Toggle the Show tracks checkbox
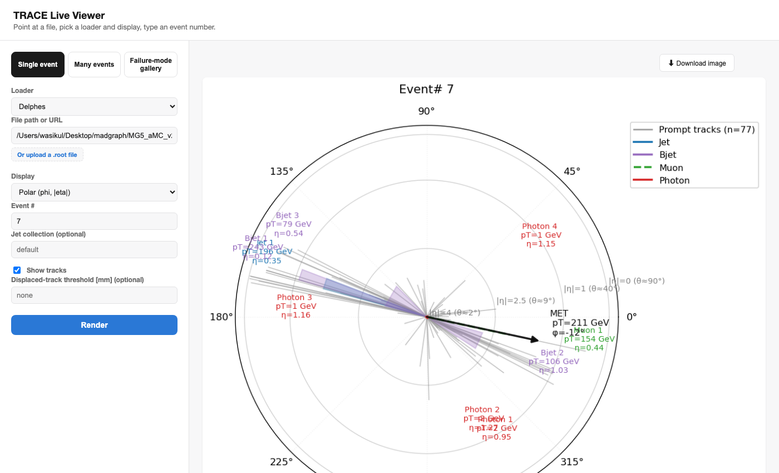This screenshot has height=473, width=779. pos(17,270)
